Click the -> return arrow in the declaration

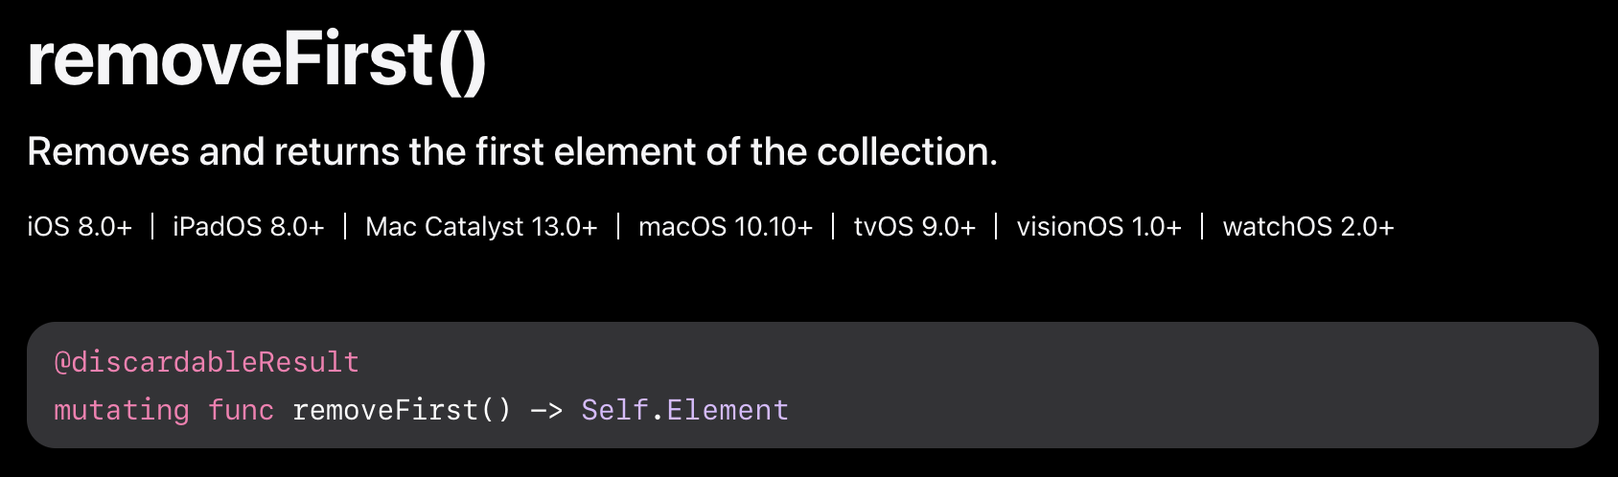tap(546, 411)
